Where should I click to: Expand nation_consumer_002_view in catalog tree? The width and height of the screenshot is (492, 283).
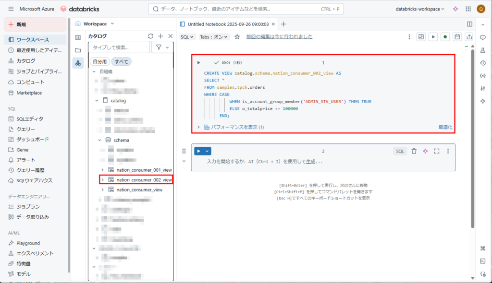[102, 179]
